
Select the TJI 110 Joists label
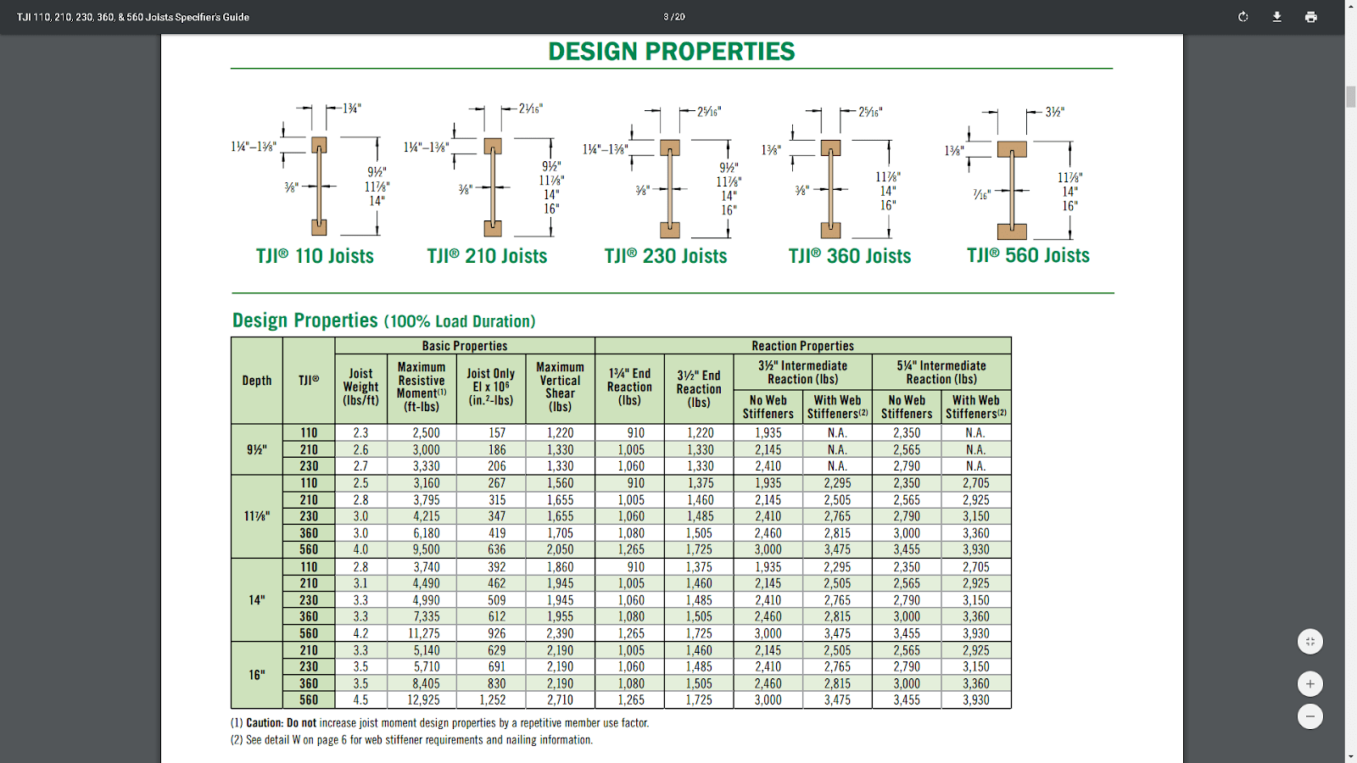tap(315, 256)
